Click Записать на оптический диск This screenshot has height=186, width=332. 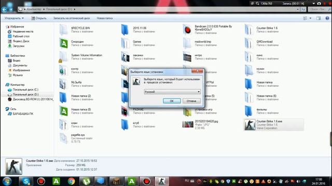pos(72,19)
